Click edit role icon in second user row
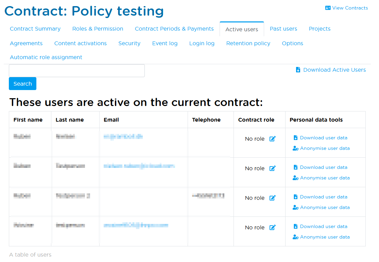 [272, 168]
